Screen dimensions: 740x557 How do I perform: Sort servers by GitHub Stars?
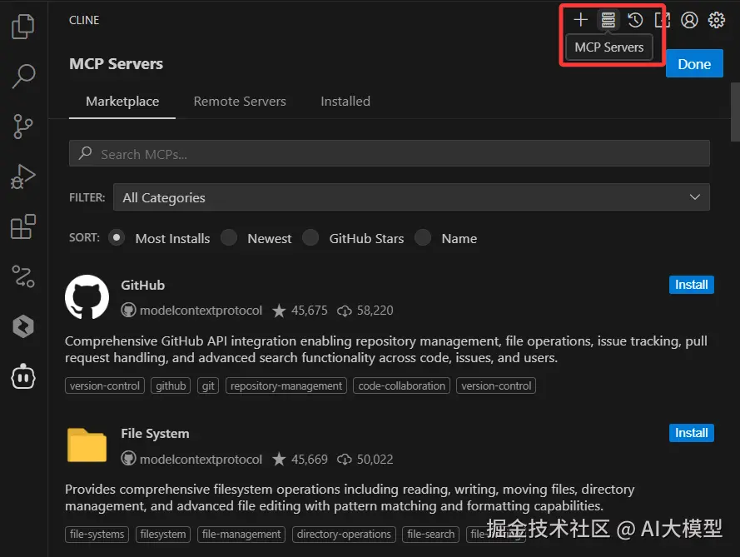pos(310,237)
